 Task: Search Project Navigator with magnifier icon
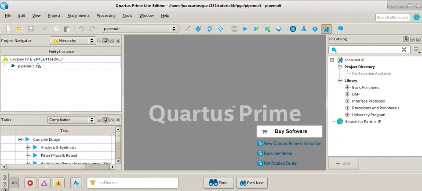click(x=99, y=41)
